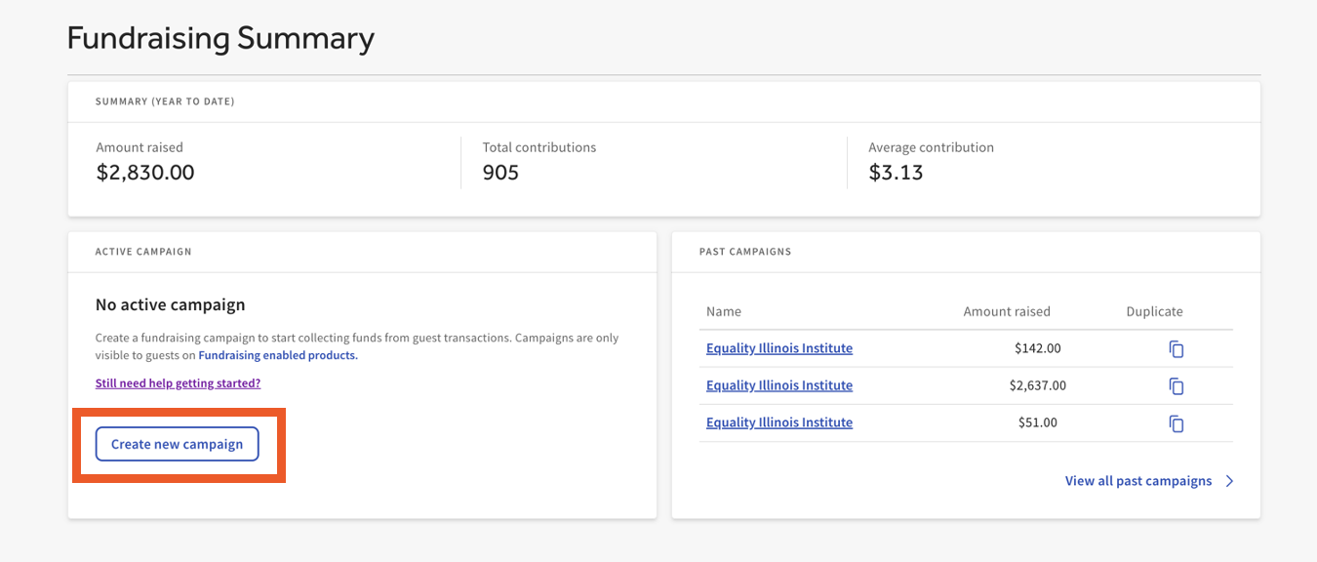The image size is (1317, 562).
Task: Expand the full past campaigns list
Action: [1137, 480]
